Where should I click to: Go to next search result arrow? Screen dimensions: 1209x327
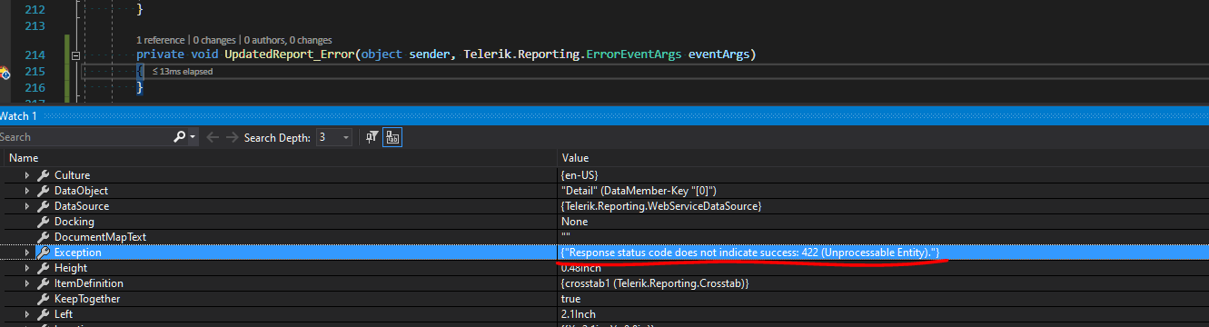232,137
